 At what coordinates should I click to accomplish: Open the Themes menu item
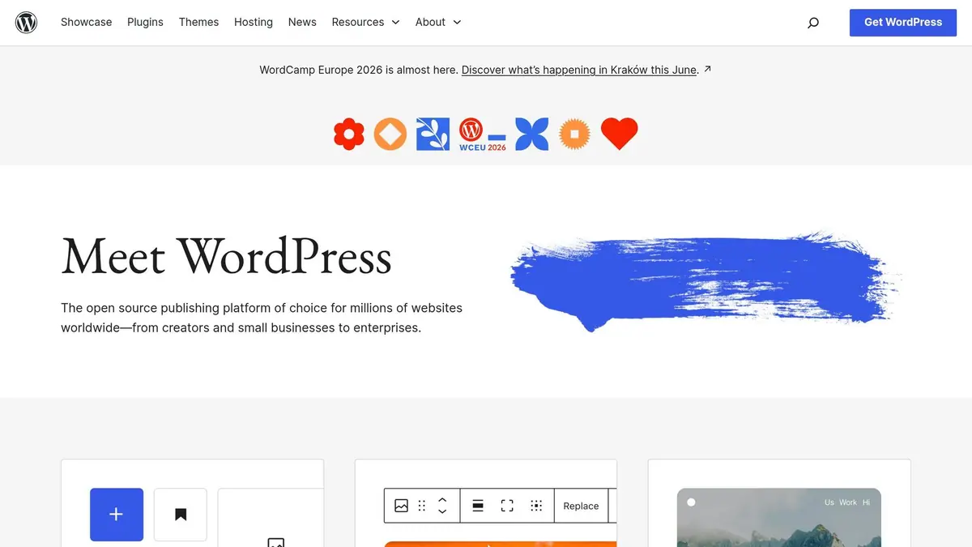pyautogui.click(x=198, y=22)
